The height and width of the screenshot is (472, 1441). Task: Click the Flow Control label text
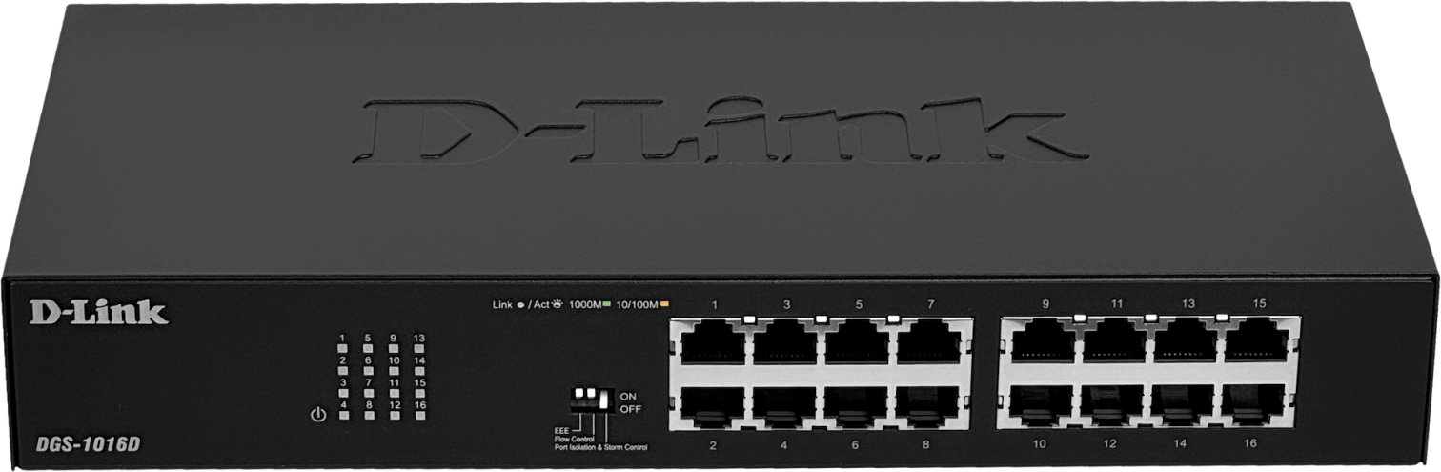coord(575,439)
